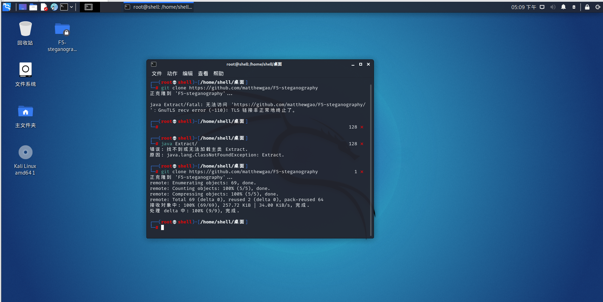Viewport: 603px width, 302px height.
Task: Click the muted volume speaker icon
Action: click(x=553, y=7)
